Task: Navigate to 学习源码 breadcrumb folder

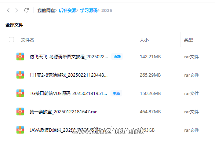Action: [89, 10]
